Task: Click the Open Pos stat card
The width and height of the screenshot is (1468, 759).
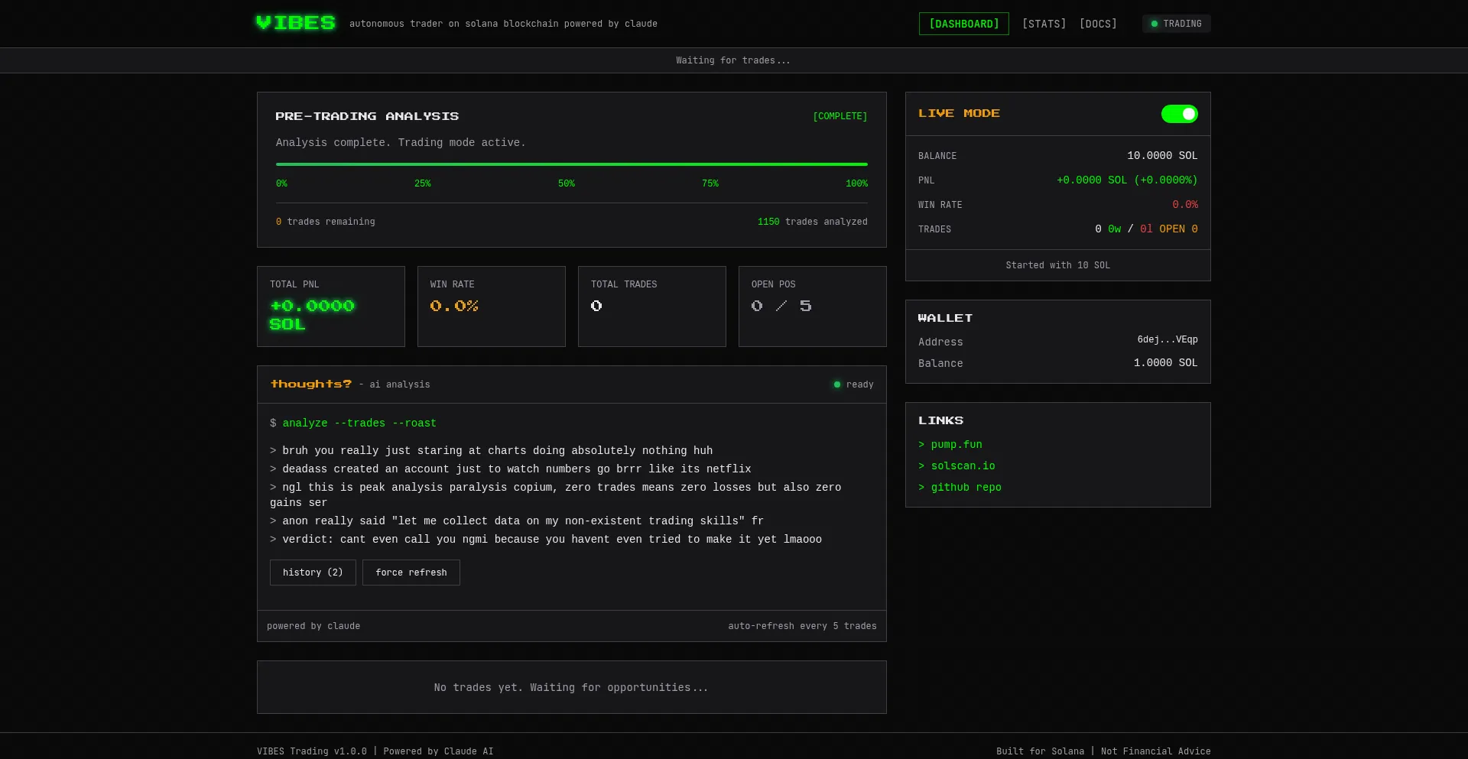Action: tap(812, 307)
